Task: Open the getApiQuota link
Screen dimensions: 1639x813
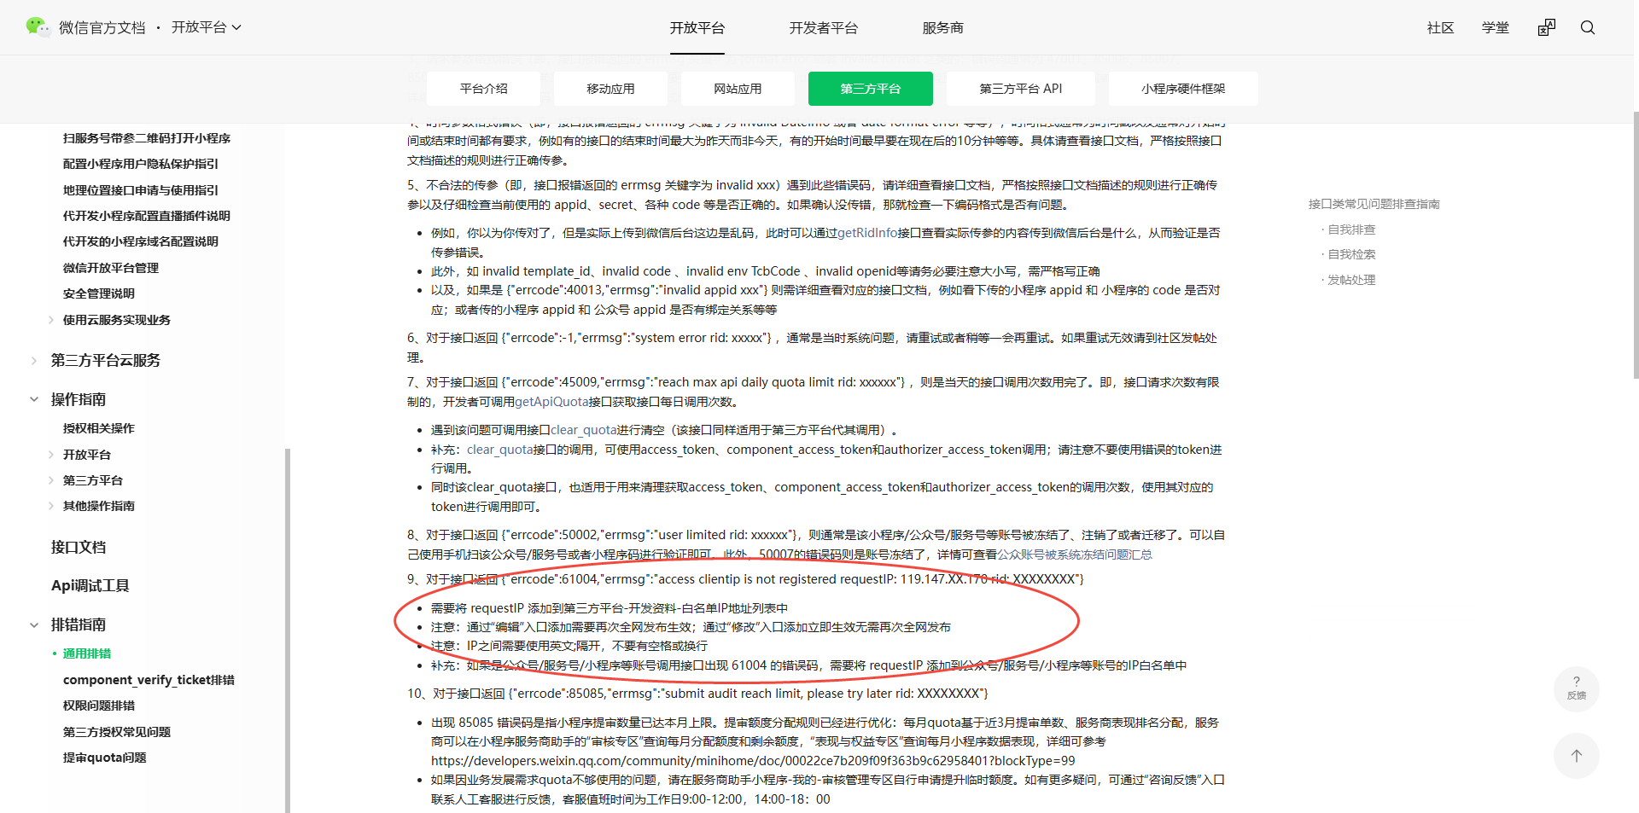Action: click(x=551, y=402)
